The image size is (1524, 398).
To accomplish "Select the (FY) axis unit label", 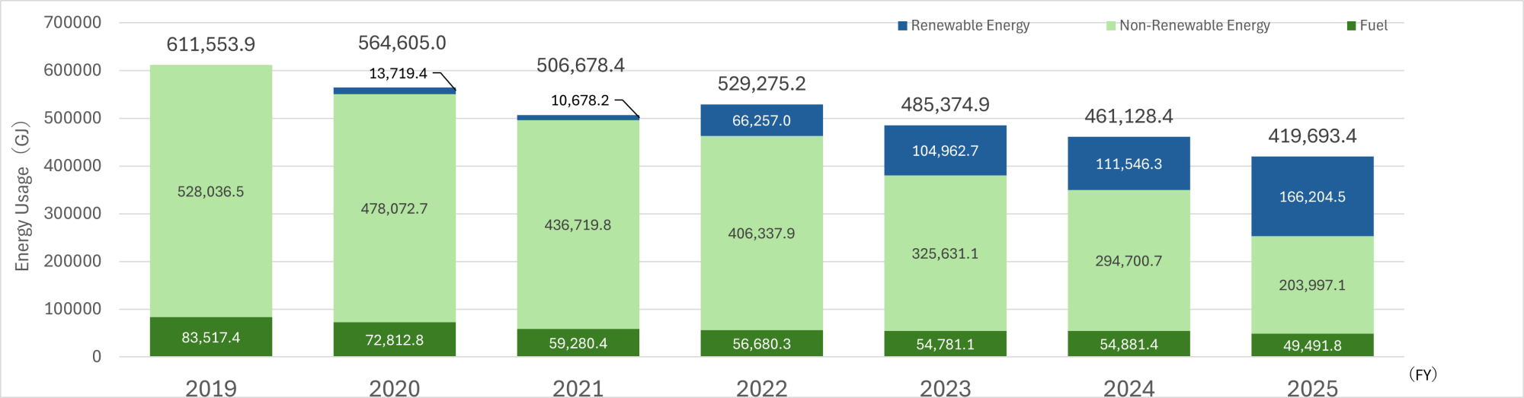I will pyautogui.click(x=1422, y=374).
